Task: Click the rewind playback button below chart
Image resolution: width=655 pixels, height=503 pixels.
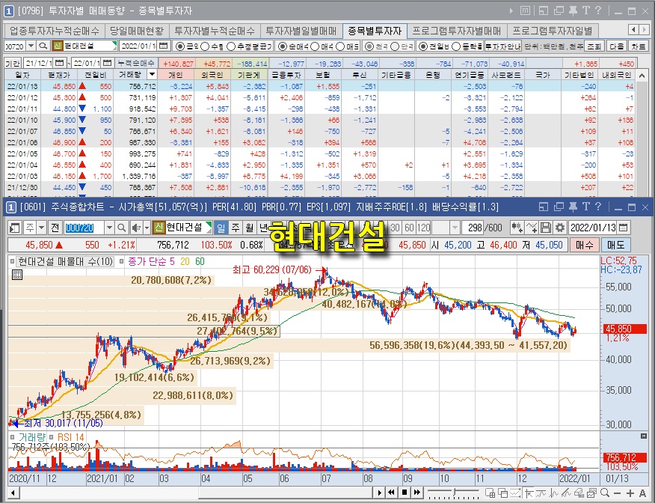Action: point(391,492)
